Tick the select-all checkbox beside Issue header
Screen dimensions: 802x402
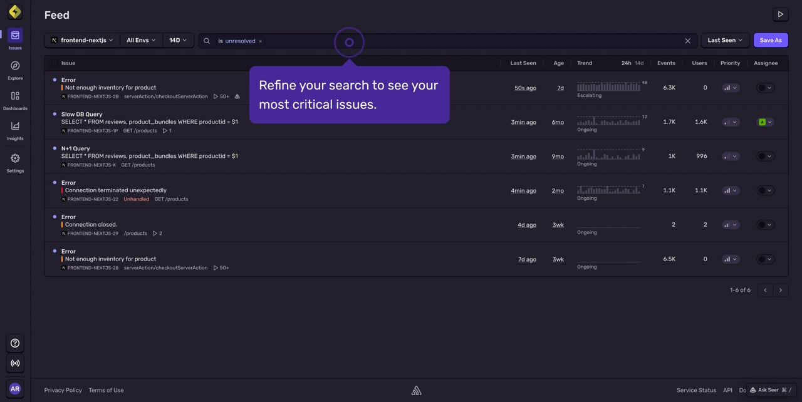click(x=55, y=63)
